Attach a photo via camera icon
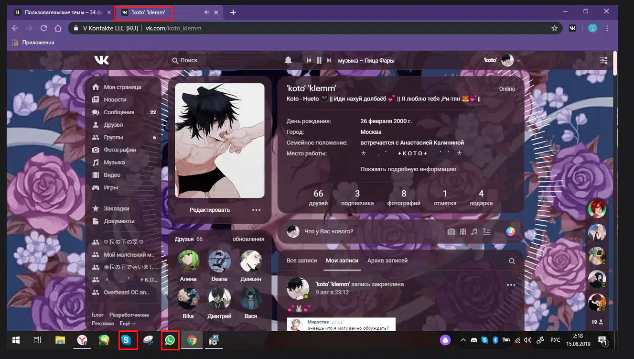Image resolution: width=634 pixels, height=359 pixels. (x=451, y=232)
